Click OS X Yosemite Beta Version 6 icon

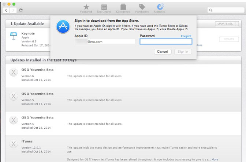point(14,72)
